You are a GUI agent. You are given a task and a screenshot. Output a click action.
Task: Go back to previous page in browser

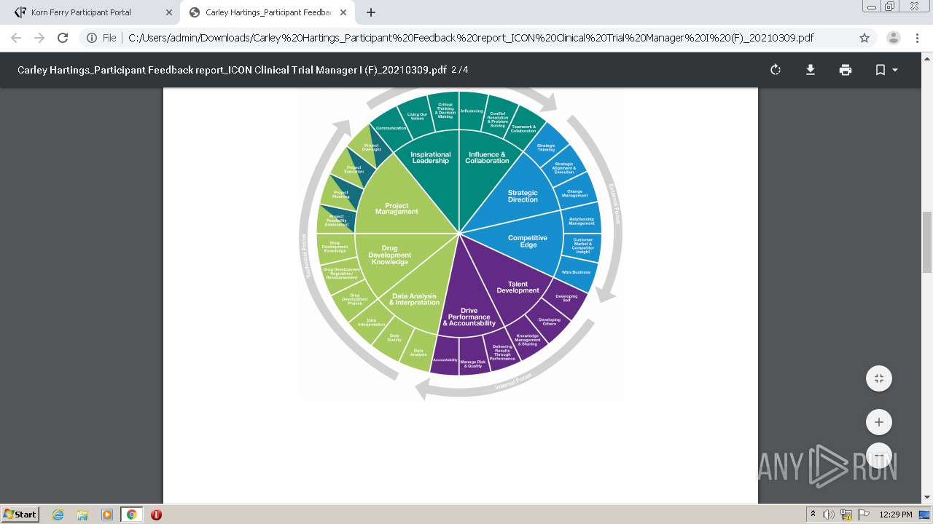pyautogui.click(x=16, y=38)
